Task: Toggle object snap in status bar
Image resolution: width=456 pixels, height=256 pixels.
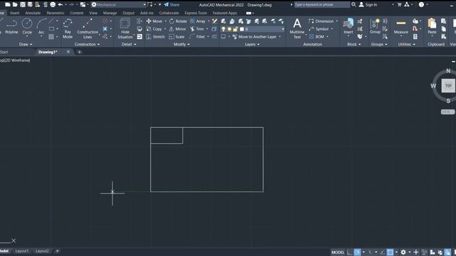Action: click(390, 252)
